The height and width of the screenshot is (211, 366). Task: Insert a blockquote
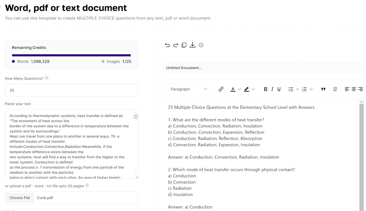tap(323, 89)
